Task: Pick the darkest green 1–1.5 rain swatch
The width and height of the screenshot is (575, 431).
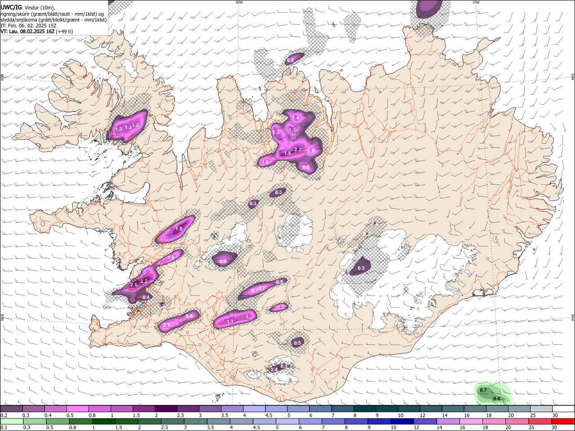Action: point(104,421)
